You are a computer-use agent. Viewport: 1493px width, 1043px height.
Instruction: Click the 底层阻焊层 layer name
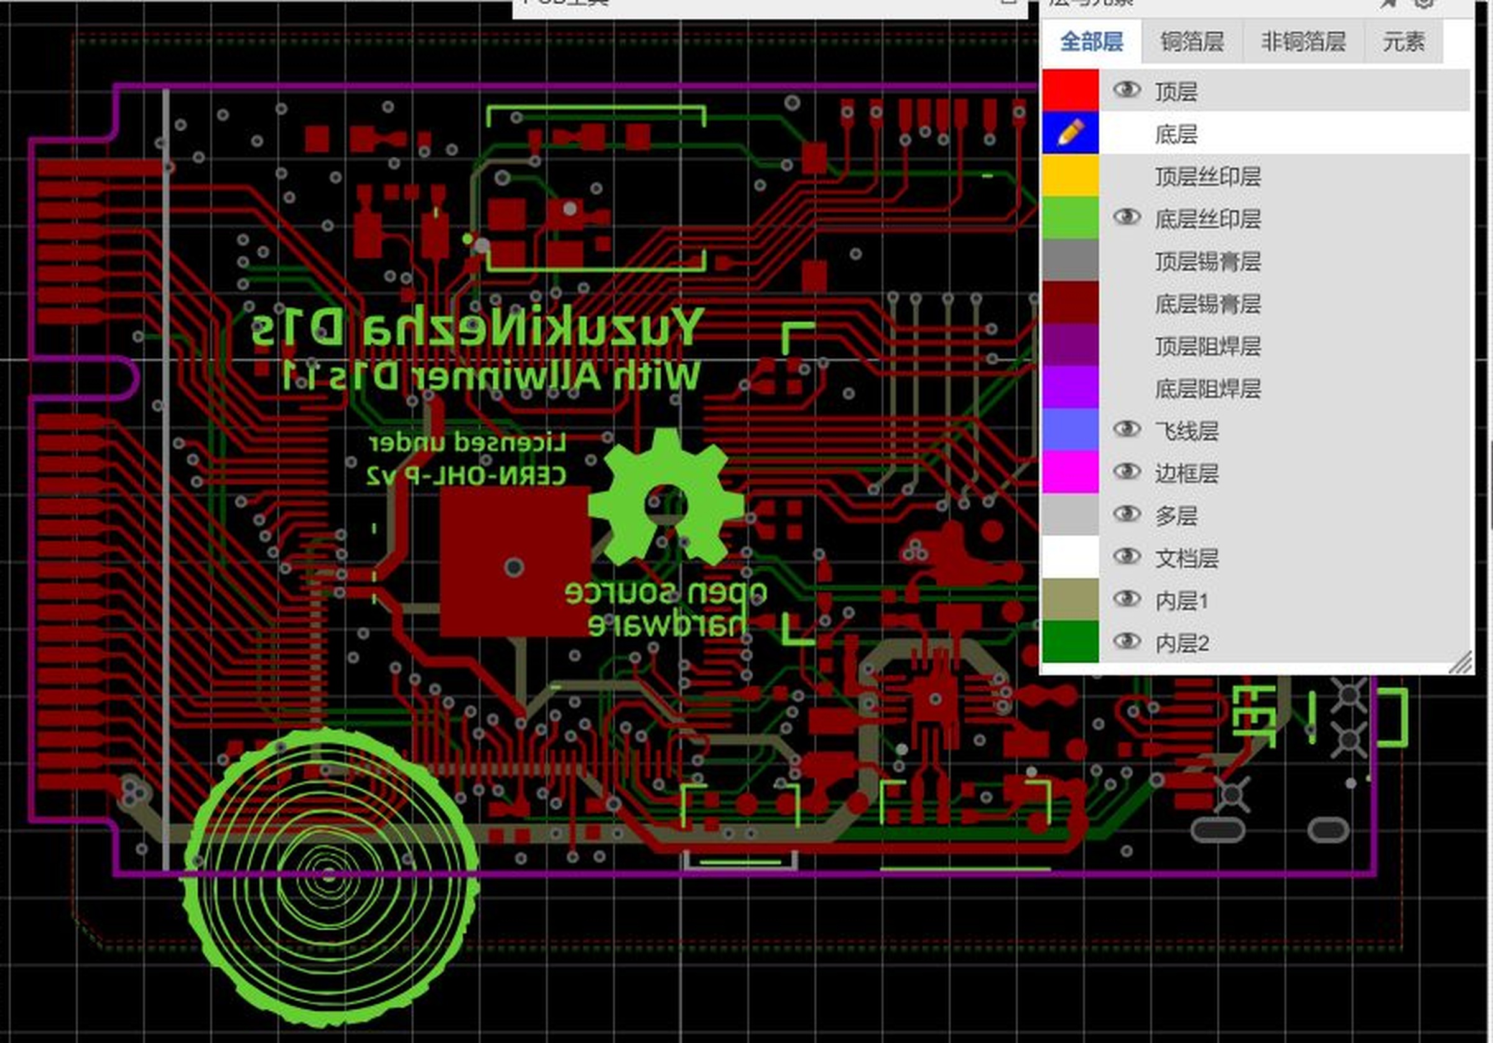coord(1207,388)
